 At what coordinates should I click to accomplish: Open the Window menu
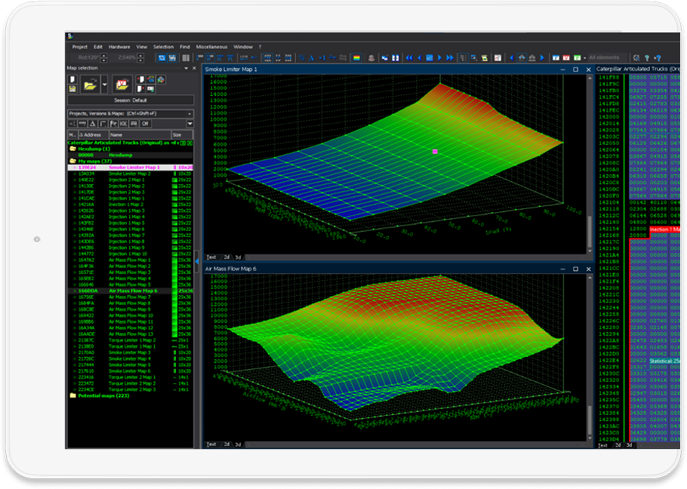pyautogui.click(x=243, y=47)
